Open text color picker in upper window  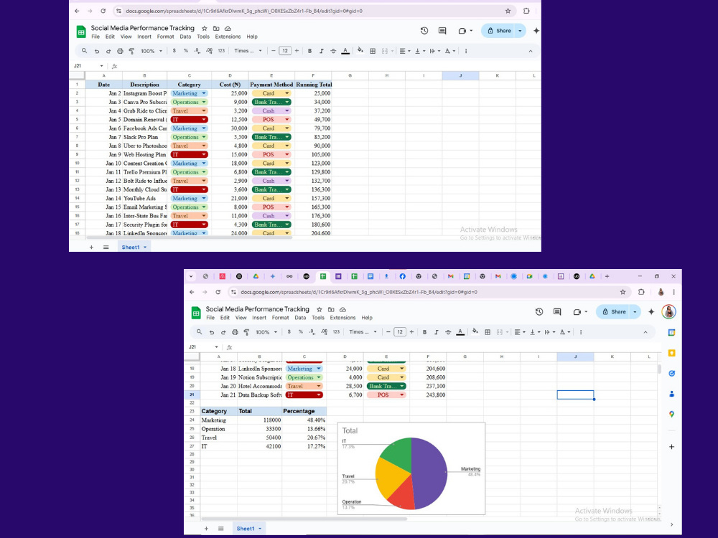click(345, 51)
